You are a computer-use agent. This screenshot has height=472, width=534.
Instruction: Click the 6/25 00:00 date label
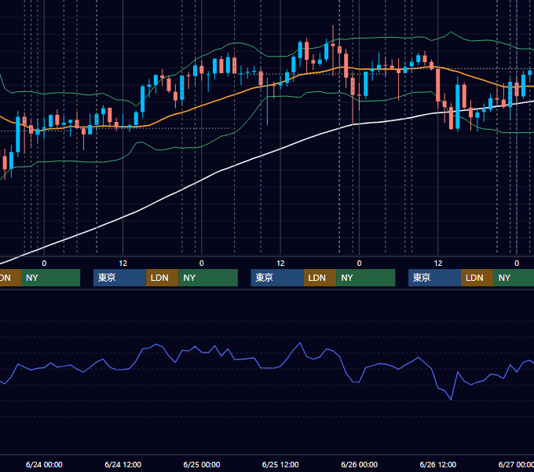(202, 464)
